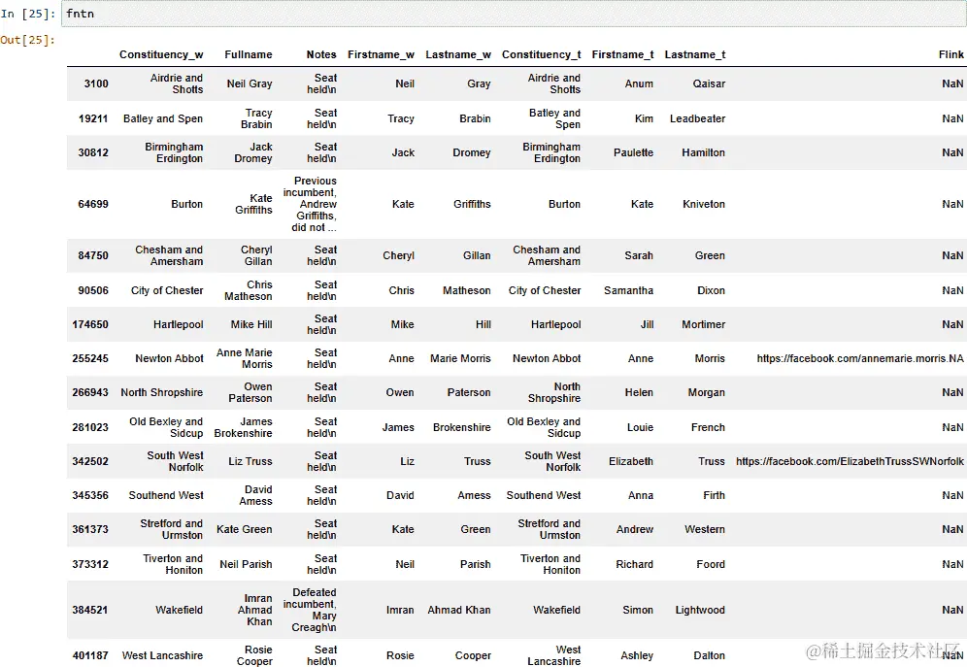Viewport: 967px width, 667px height.
Task: Select row index 84750
Action: pyautogui.click(x=93, y=255)
